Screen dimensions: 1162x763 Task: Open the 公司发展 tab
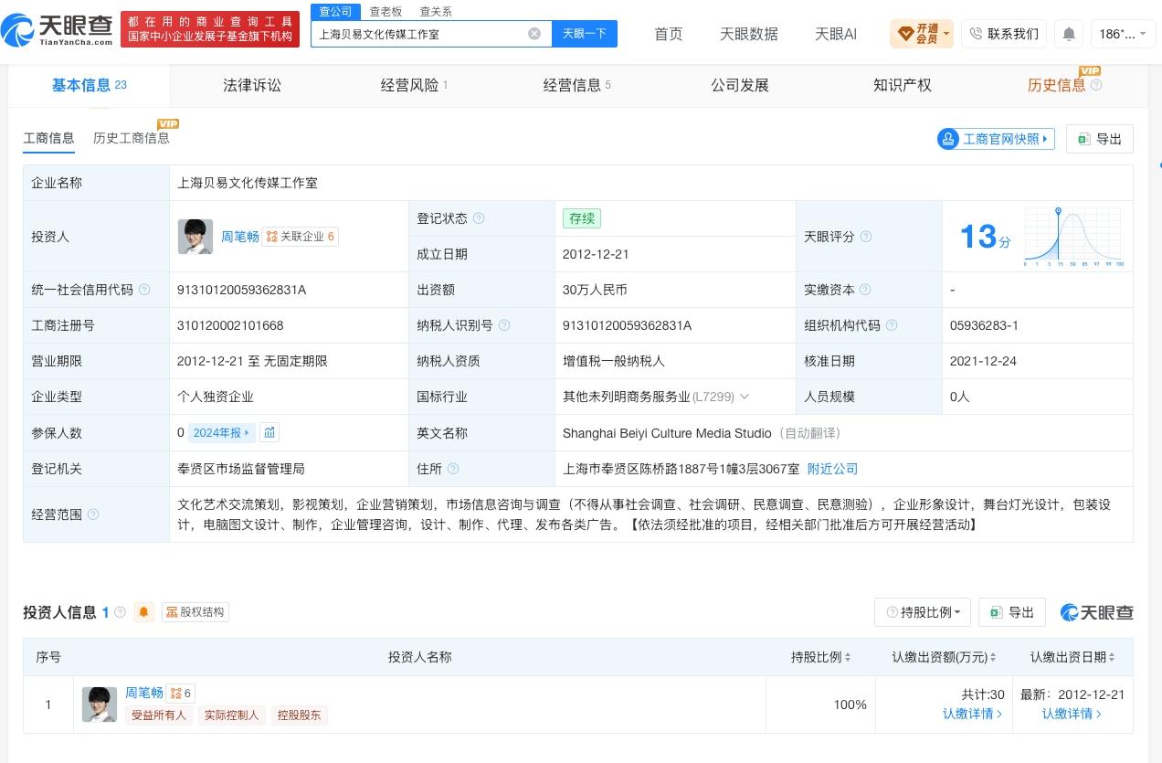tap(740, 85)
